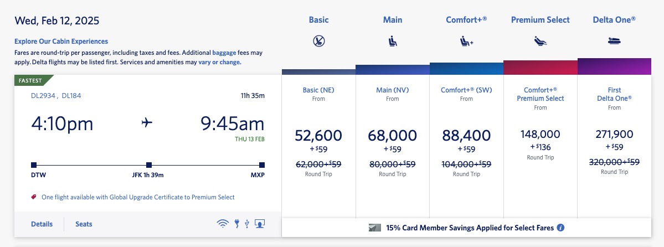Image resolution: width=664 pixels, height=247 pixels.
Task: Click the Explore Our Cabin Experiences link
Action: [61, 42]
